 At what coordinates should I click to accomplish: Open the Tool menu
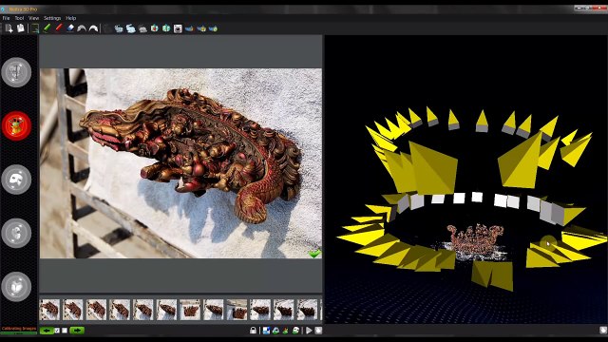click(x=19, y=18)
